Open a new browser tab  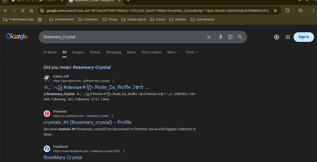point(128,1)
